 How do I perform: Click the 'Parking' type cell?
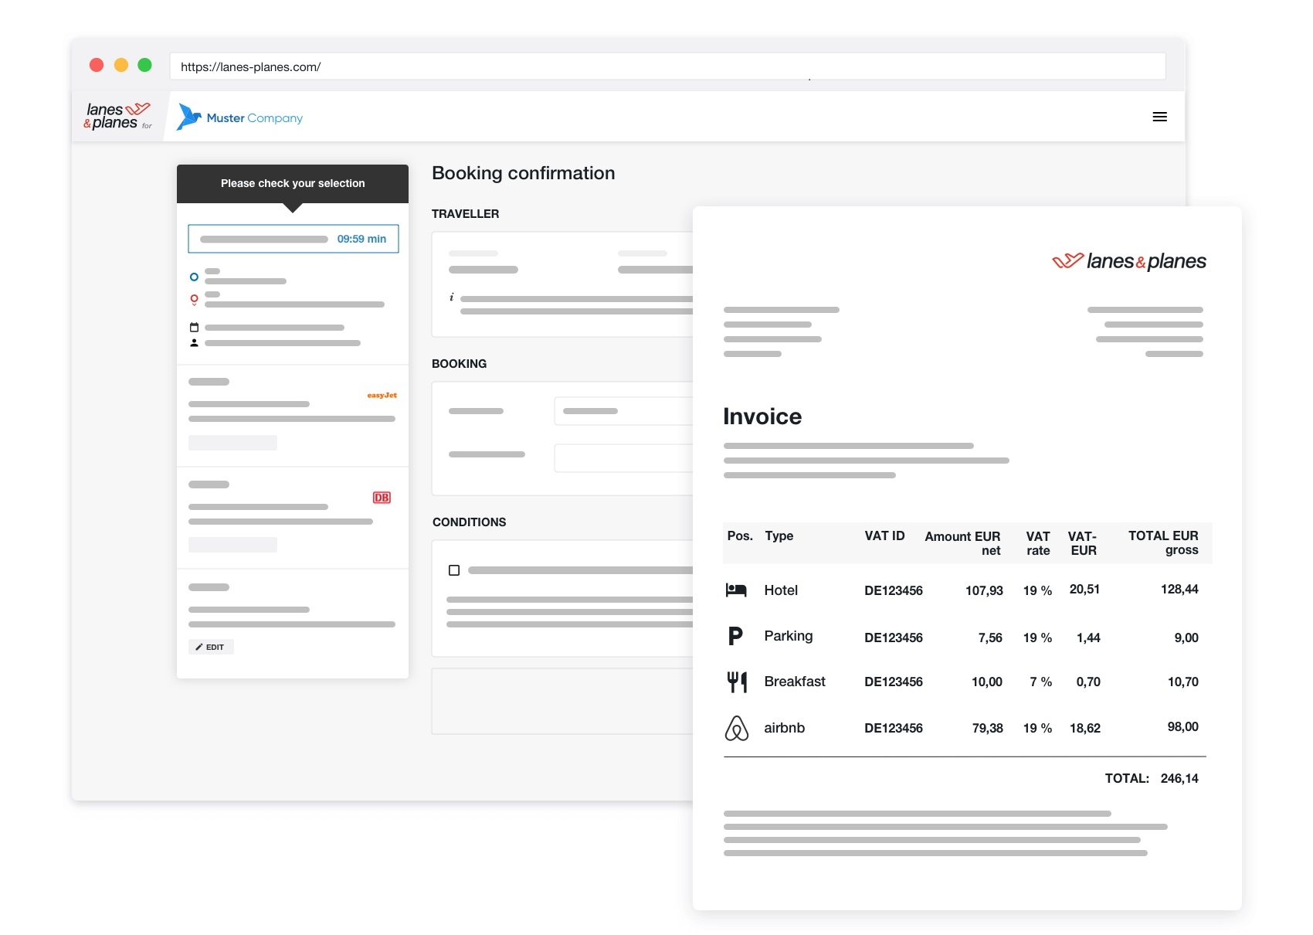click(789, 636)
